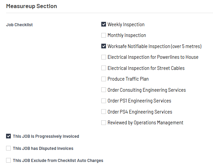Screen dimensions: 213x168
Task: Uncheck Worksafe Notifiable Inspection checkbox
Action: pyautogui.click(x=104, y=46)
